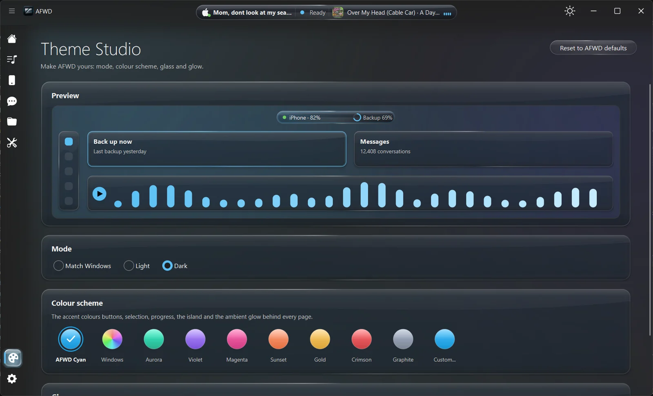Choose the AFWD Cyan colour scheme
The image size is (653, 396).
[x=71, y=339]
